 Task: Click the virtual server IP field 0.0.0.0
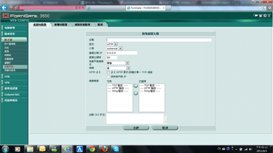(122, 53)
